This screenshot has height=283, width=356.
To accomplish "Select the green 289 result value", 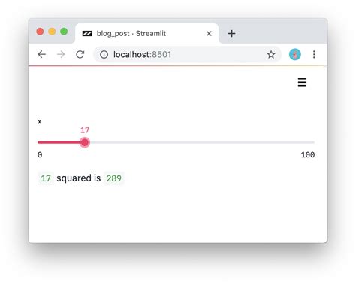I will point(114,178).
